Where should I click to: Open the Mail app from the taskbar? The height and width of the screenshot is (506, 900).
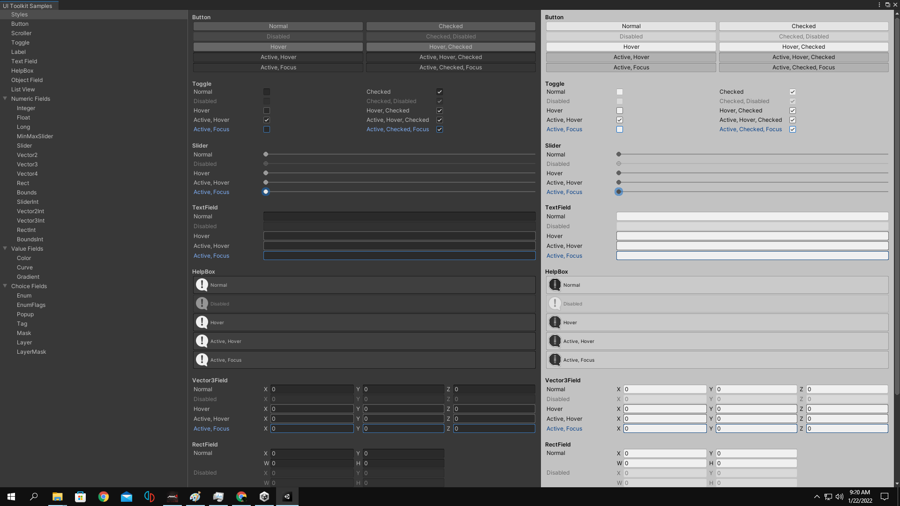coord(127,496)
